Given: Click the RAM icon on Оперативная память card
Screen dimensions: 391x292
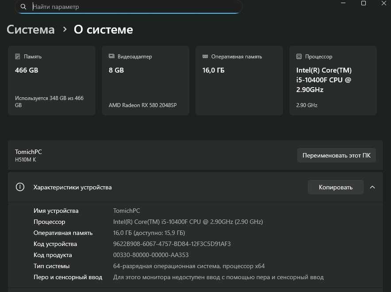Looking at the screenshot, I should (x=205, y=57).
